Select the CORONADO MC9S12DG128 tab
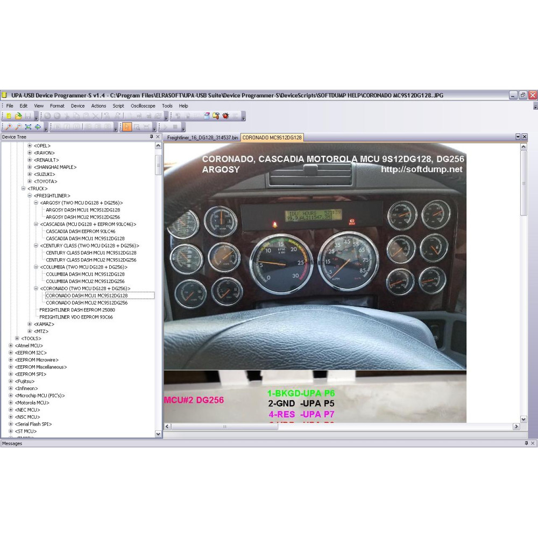The width and height of the screenshot is (538, 538). point(272,137)
